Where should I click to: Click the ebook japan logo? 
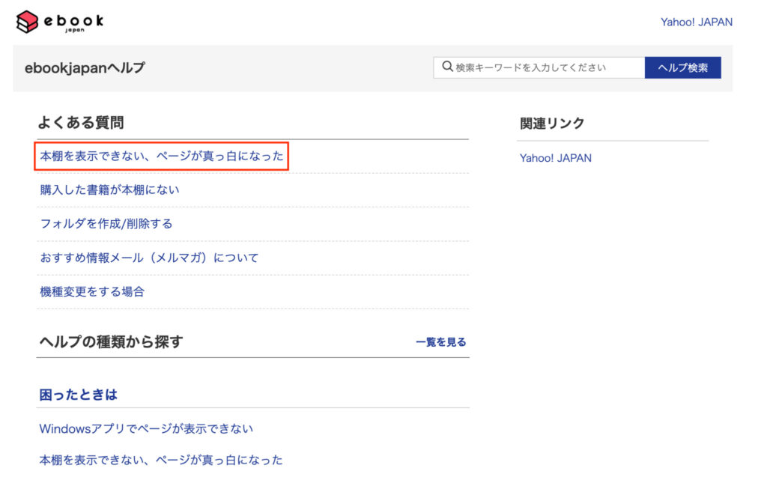point(60,22)
